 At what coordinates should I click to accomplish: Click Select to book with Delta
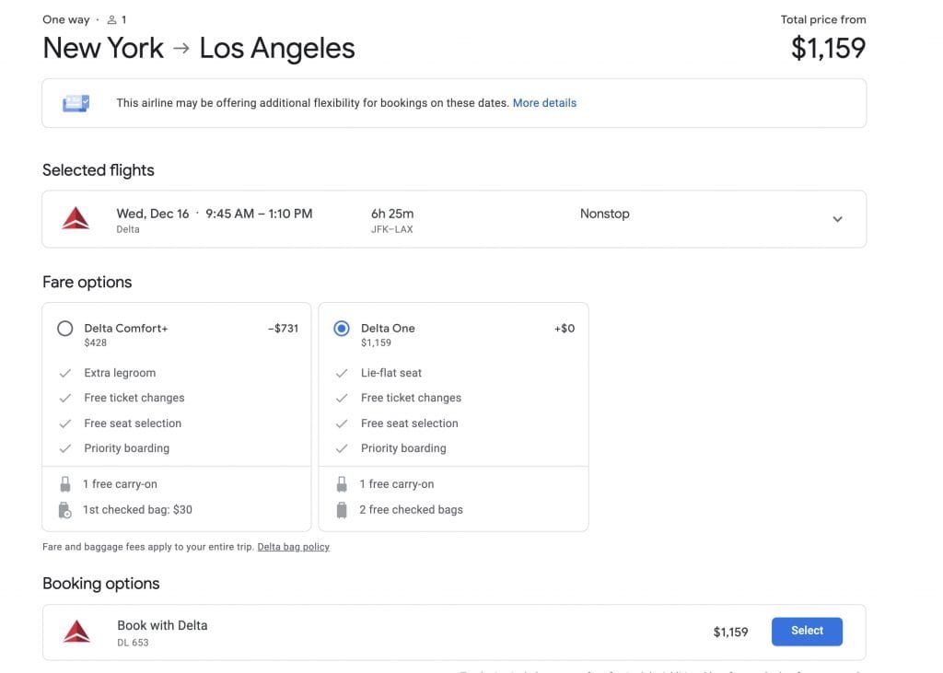[x=807, y=631]
